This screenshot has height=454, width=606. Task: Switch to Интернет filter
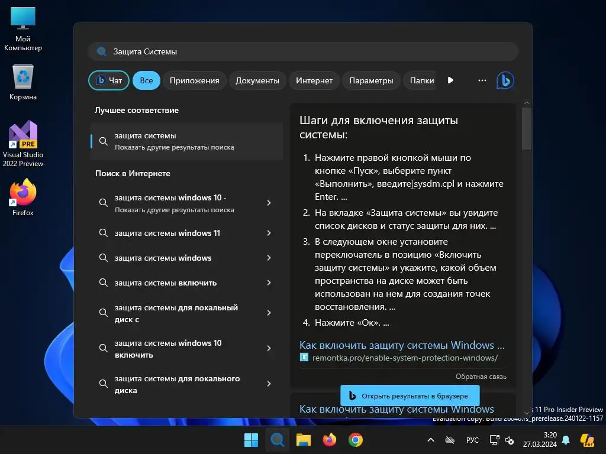click(314, 80)
